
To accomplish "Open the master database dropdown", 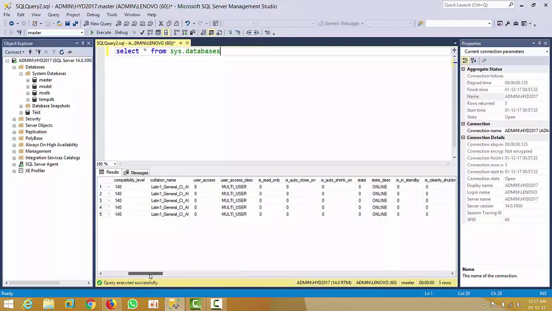I will point(82,32).
